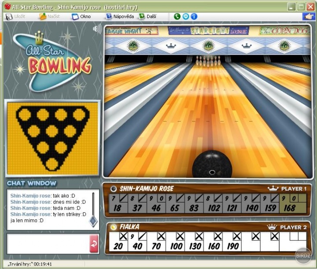Click the Corn Dog banner
Viewport: 317px width, 269px height.
(x=285, y=31)
